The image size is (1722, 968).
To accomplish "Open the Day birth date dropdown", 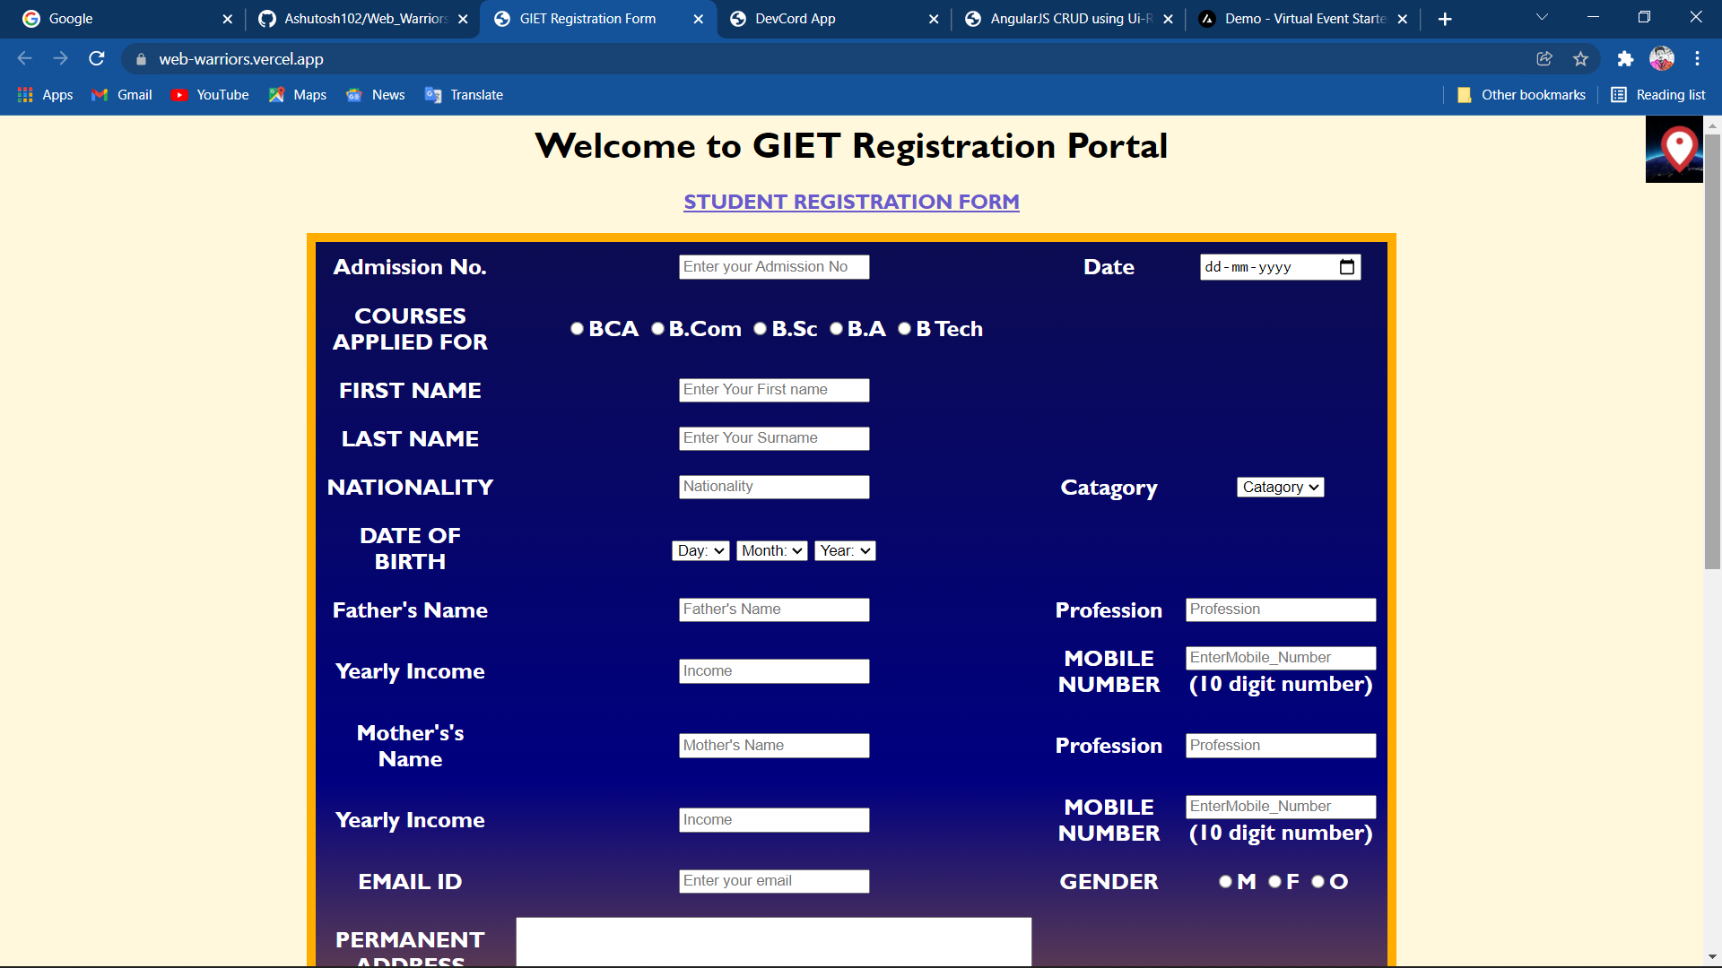I will 700,551.
